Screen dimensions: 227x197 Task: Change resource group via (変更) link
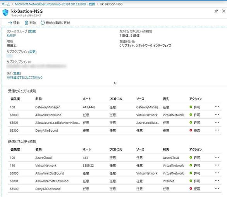[32, 31]
